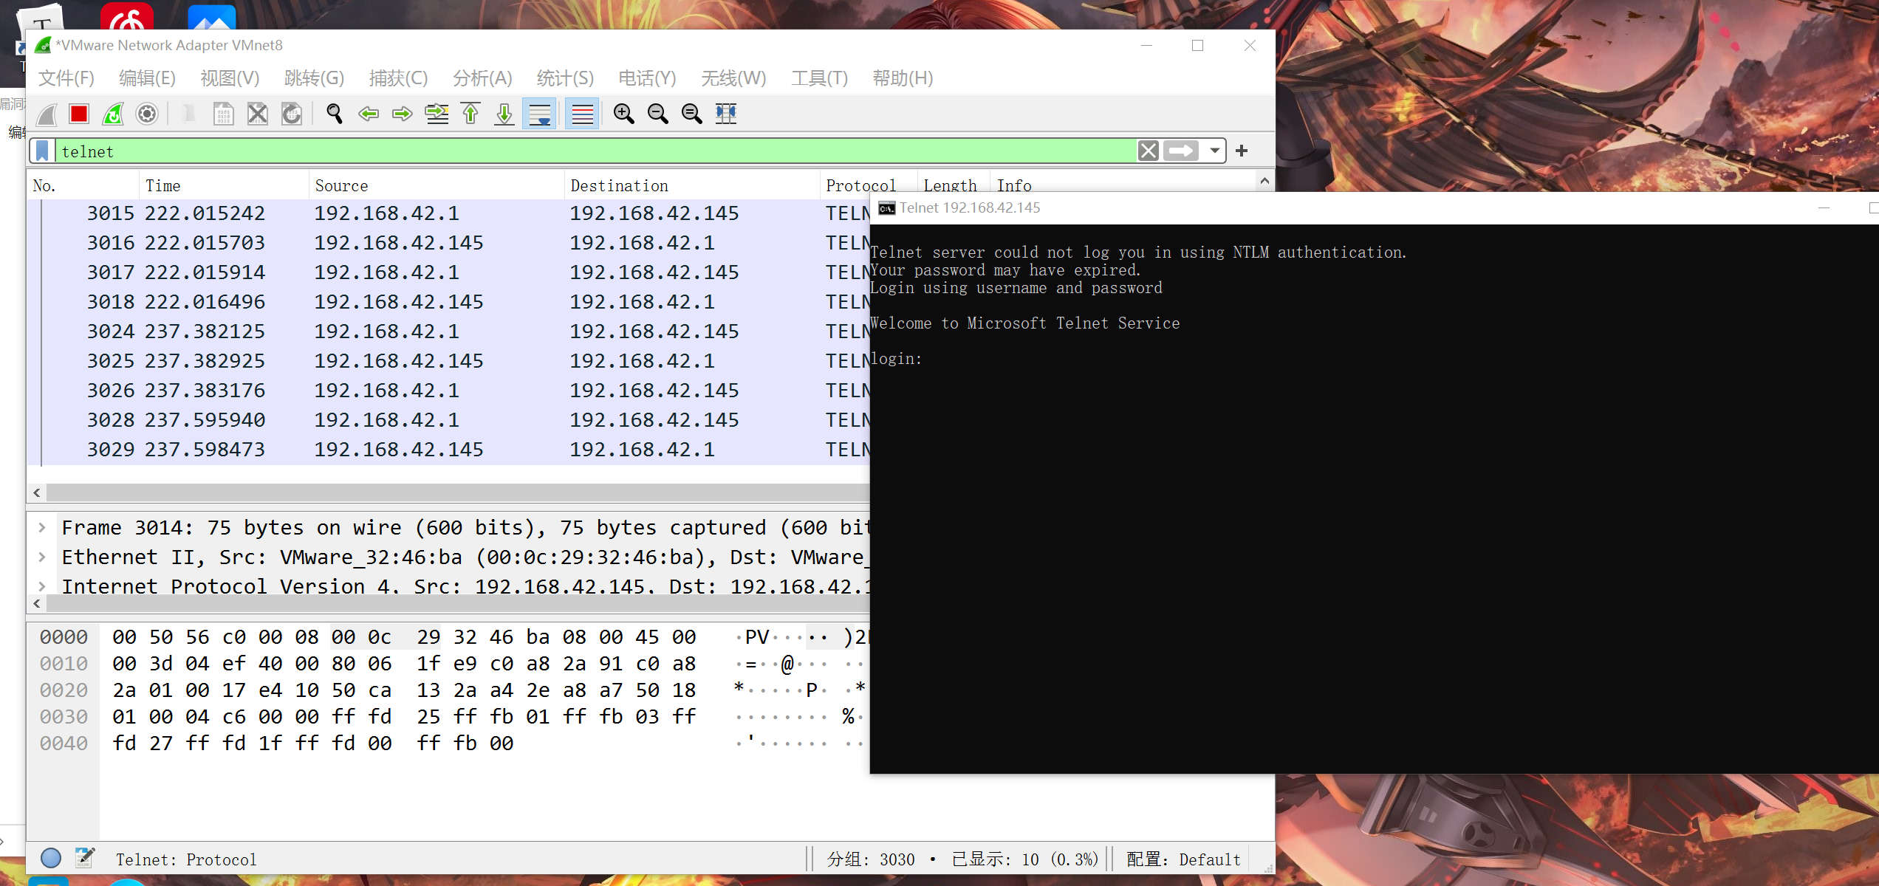Viewport: 1879px width, 886px height.
Task: Open the 捕获(C) menu
Action: pos(398,78)
